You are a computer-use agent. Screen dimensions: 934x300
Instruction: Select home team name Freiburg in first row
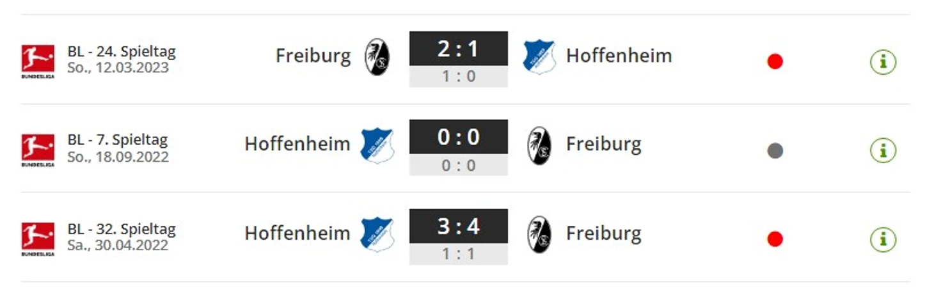(313, 56)
